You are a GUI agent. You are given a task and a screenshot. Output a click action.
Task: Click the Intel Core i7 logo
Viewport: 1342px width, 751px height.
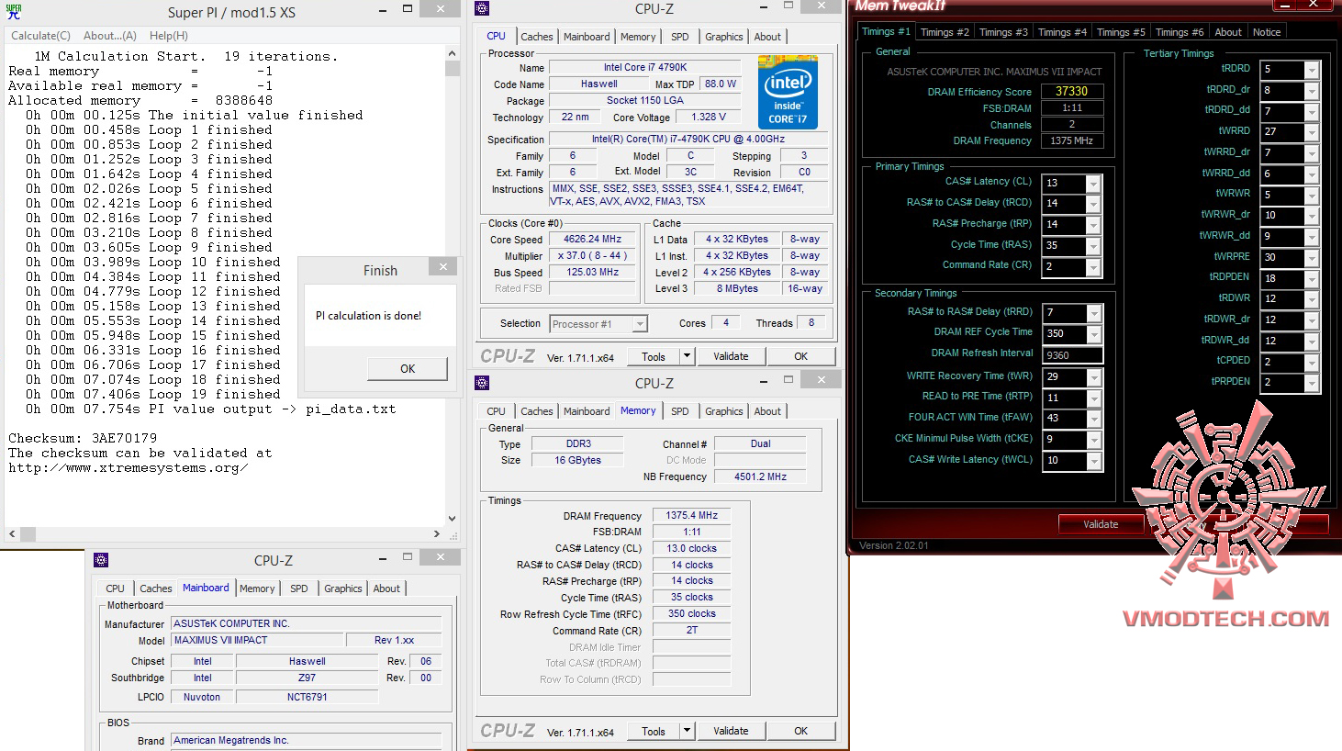788,93
